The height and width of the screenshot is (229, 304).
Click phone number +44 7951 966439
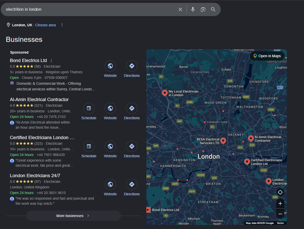coord(51,155)
